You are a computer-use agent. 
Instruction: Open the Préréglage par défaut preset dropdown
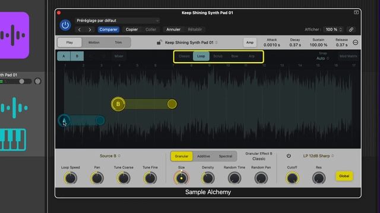click(x=118, y=21)
